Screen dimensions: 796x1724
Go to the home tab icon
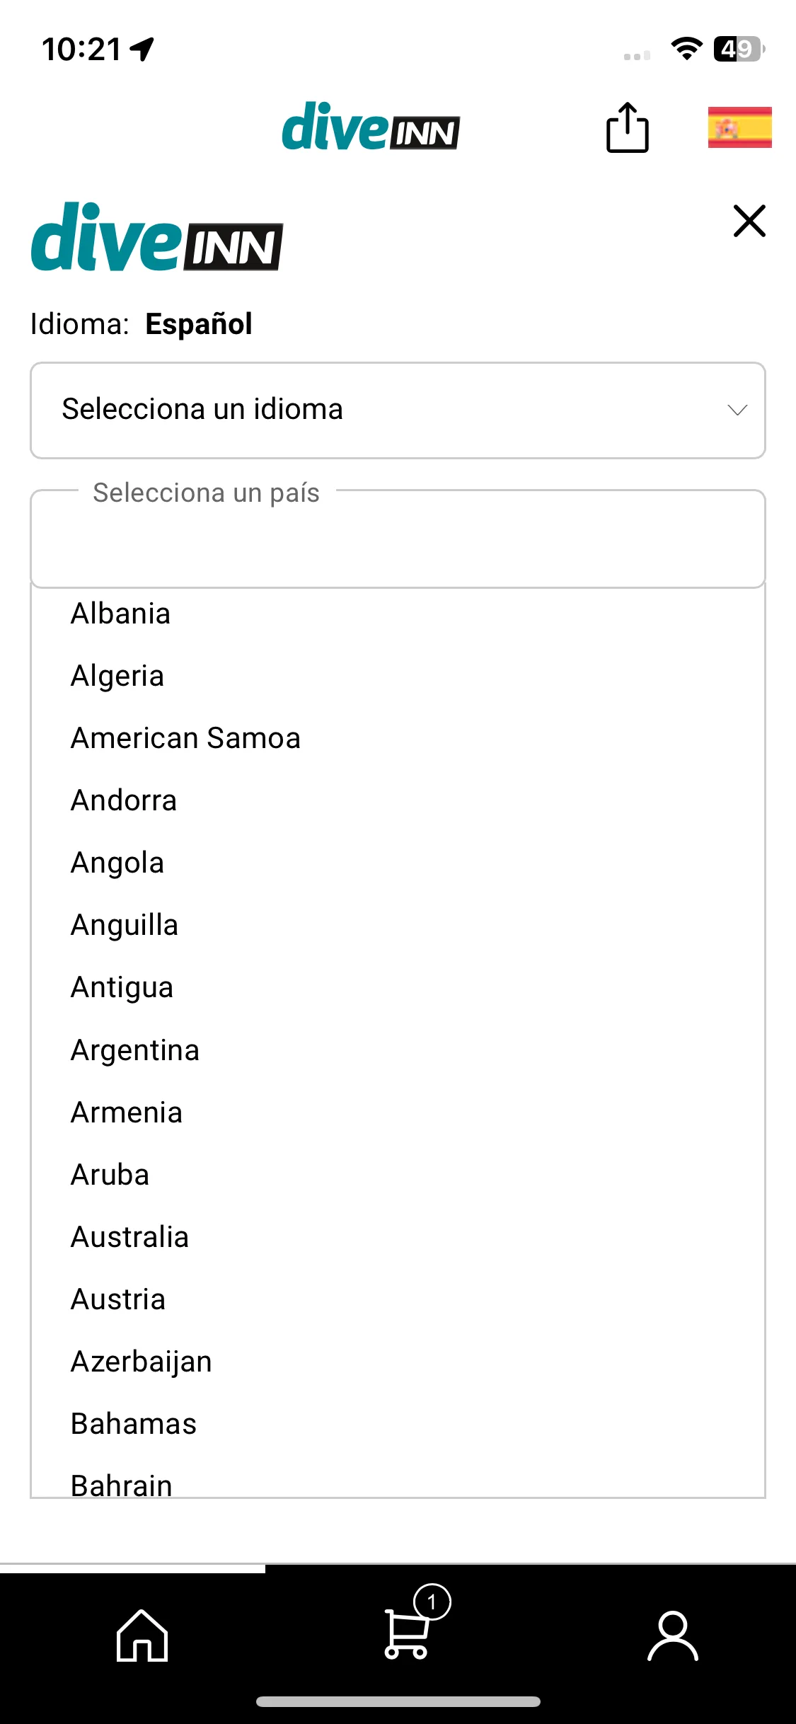click(142, 1635)
